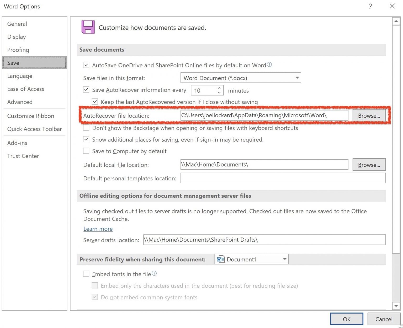Uncheck Keep the last AutoRecovered version
403x328 pixels.
(x=94, y=101)
